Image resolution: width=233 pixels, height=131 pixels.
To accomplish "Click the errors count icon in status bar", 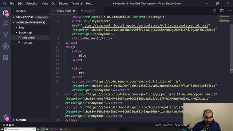I will pyautogui.click(x=4, y=125).
